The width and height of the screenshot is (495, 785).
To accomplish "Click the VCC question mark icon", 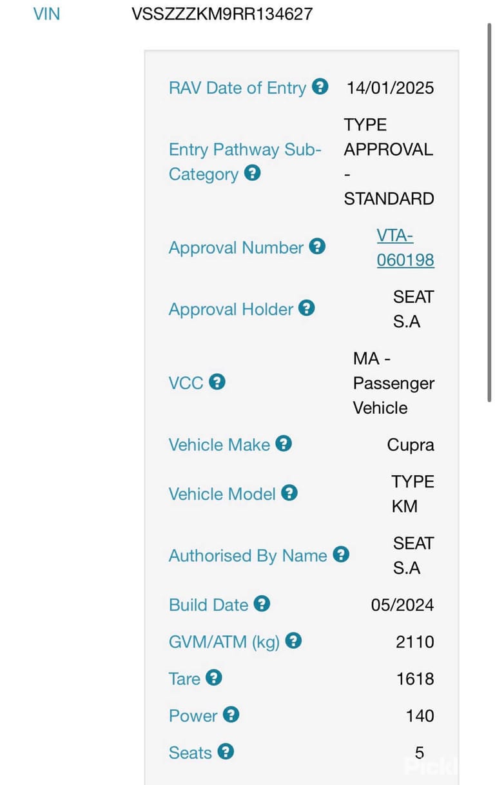I will pyautogui.click(x=217, y=382).
